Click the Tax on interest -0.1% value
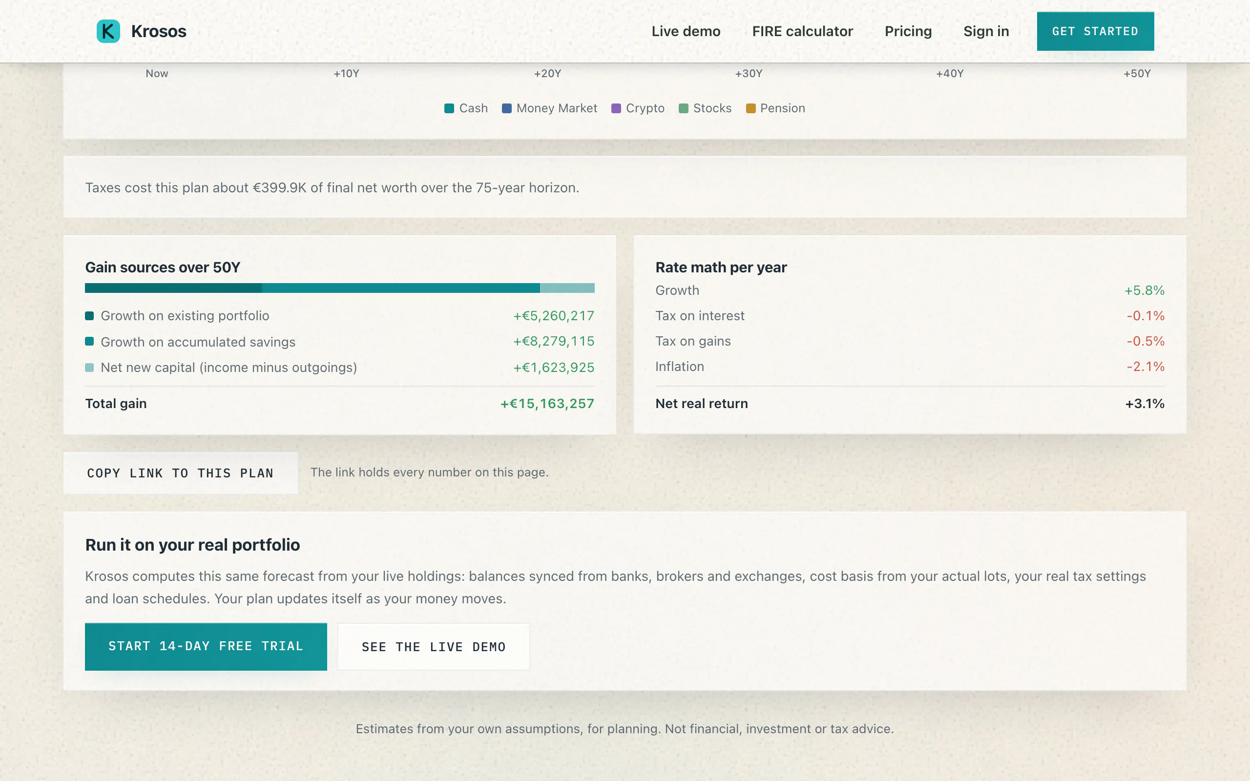This screenshot has height=781, width=1250. 1146,316
